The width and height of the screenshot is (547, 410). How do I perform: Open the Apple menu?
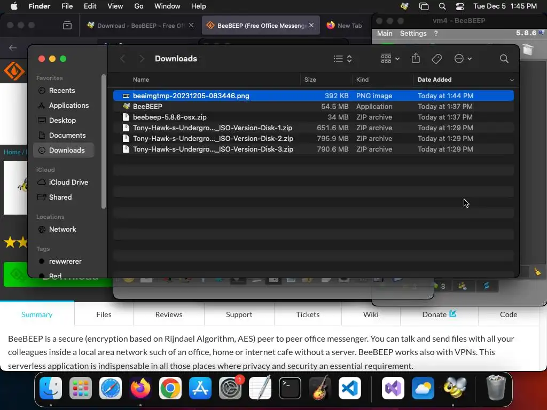[x=14, y=6]
